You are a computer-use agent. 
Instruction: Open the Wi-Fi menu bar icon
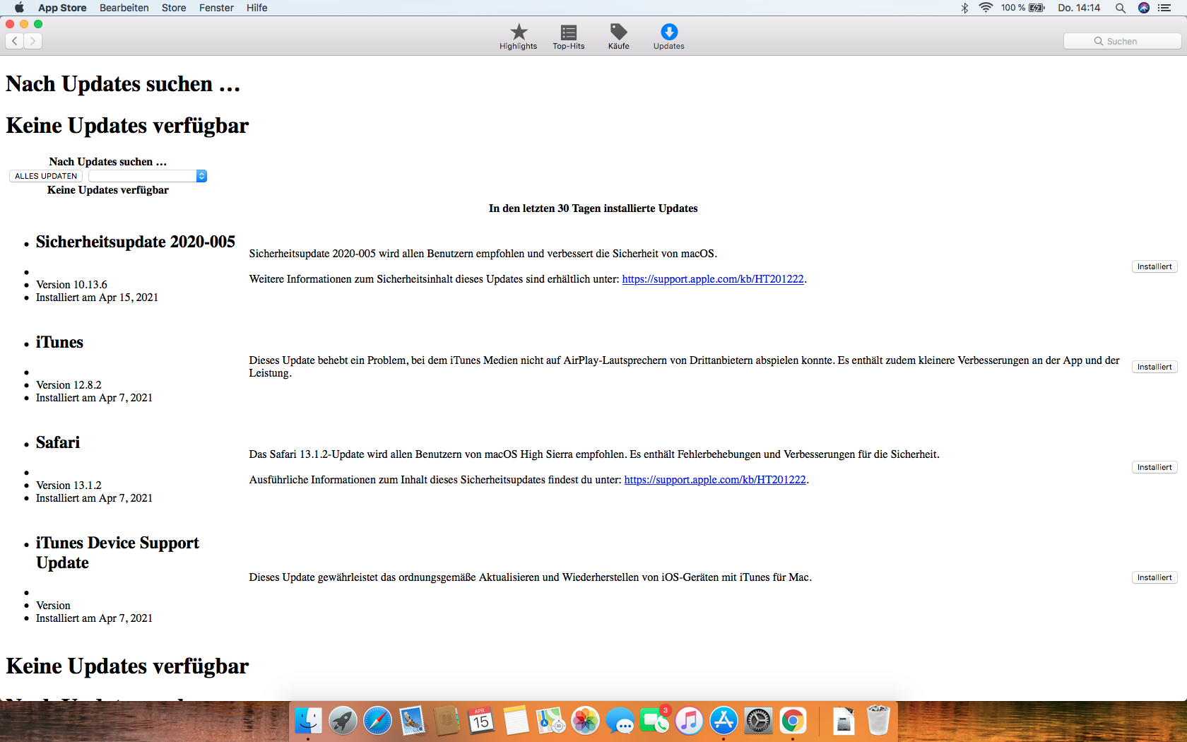tap(986, 8)
